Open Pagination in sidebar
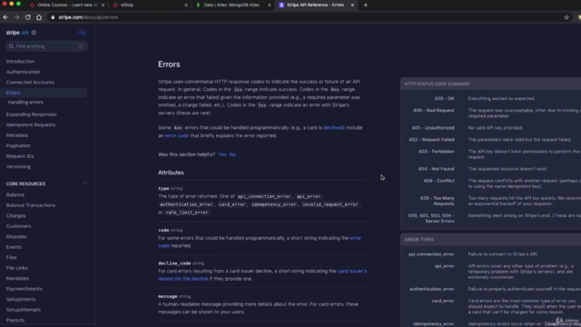Screen dimensions: 581x327 coord(18,145)
